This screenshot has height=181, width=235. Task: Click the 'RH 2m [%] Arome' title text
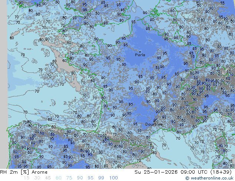(24, 172)
